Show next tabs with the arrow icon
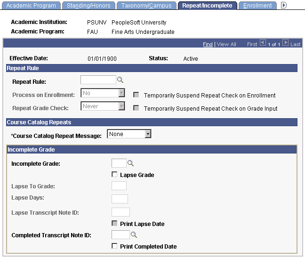This screenshot has height=258, width=305. (x=284, y=5)
